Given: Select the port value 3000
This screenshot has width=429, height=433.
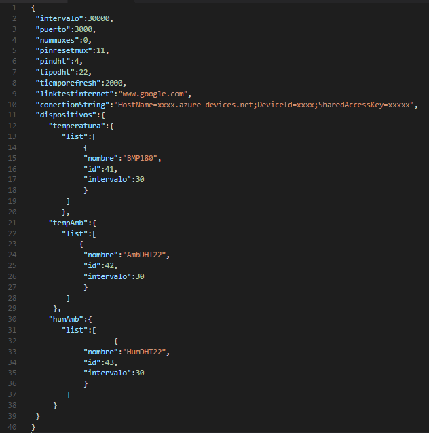Looking at the screenshot, I should 83,29.
